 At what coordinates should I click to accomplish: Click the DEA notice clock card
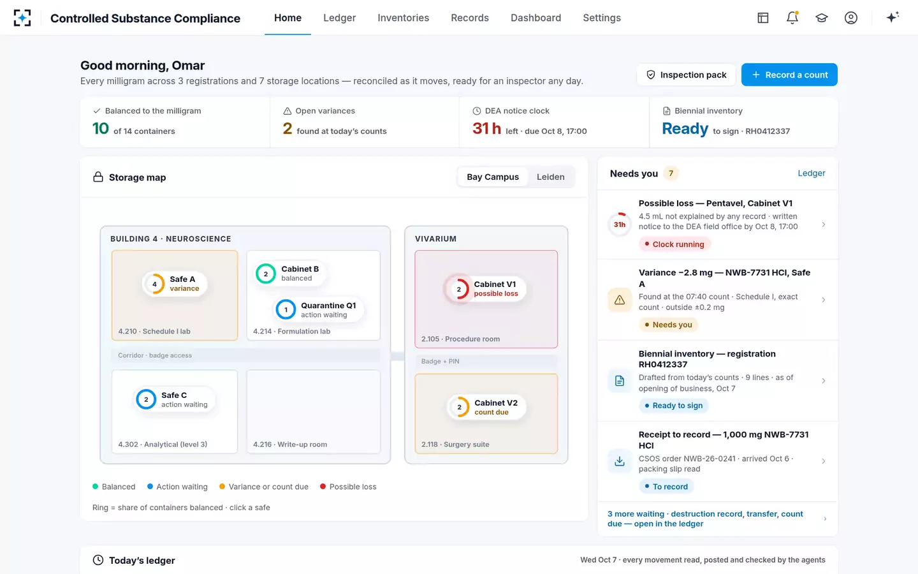click(554, 122)
